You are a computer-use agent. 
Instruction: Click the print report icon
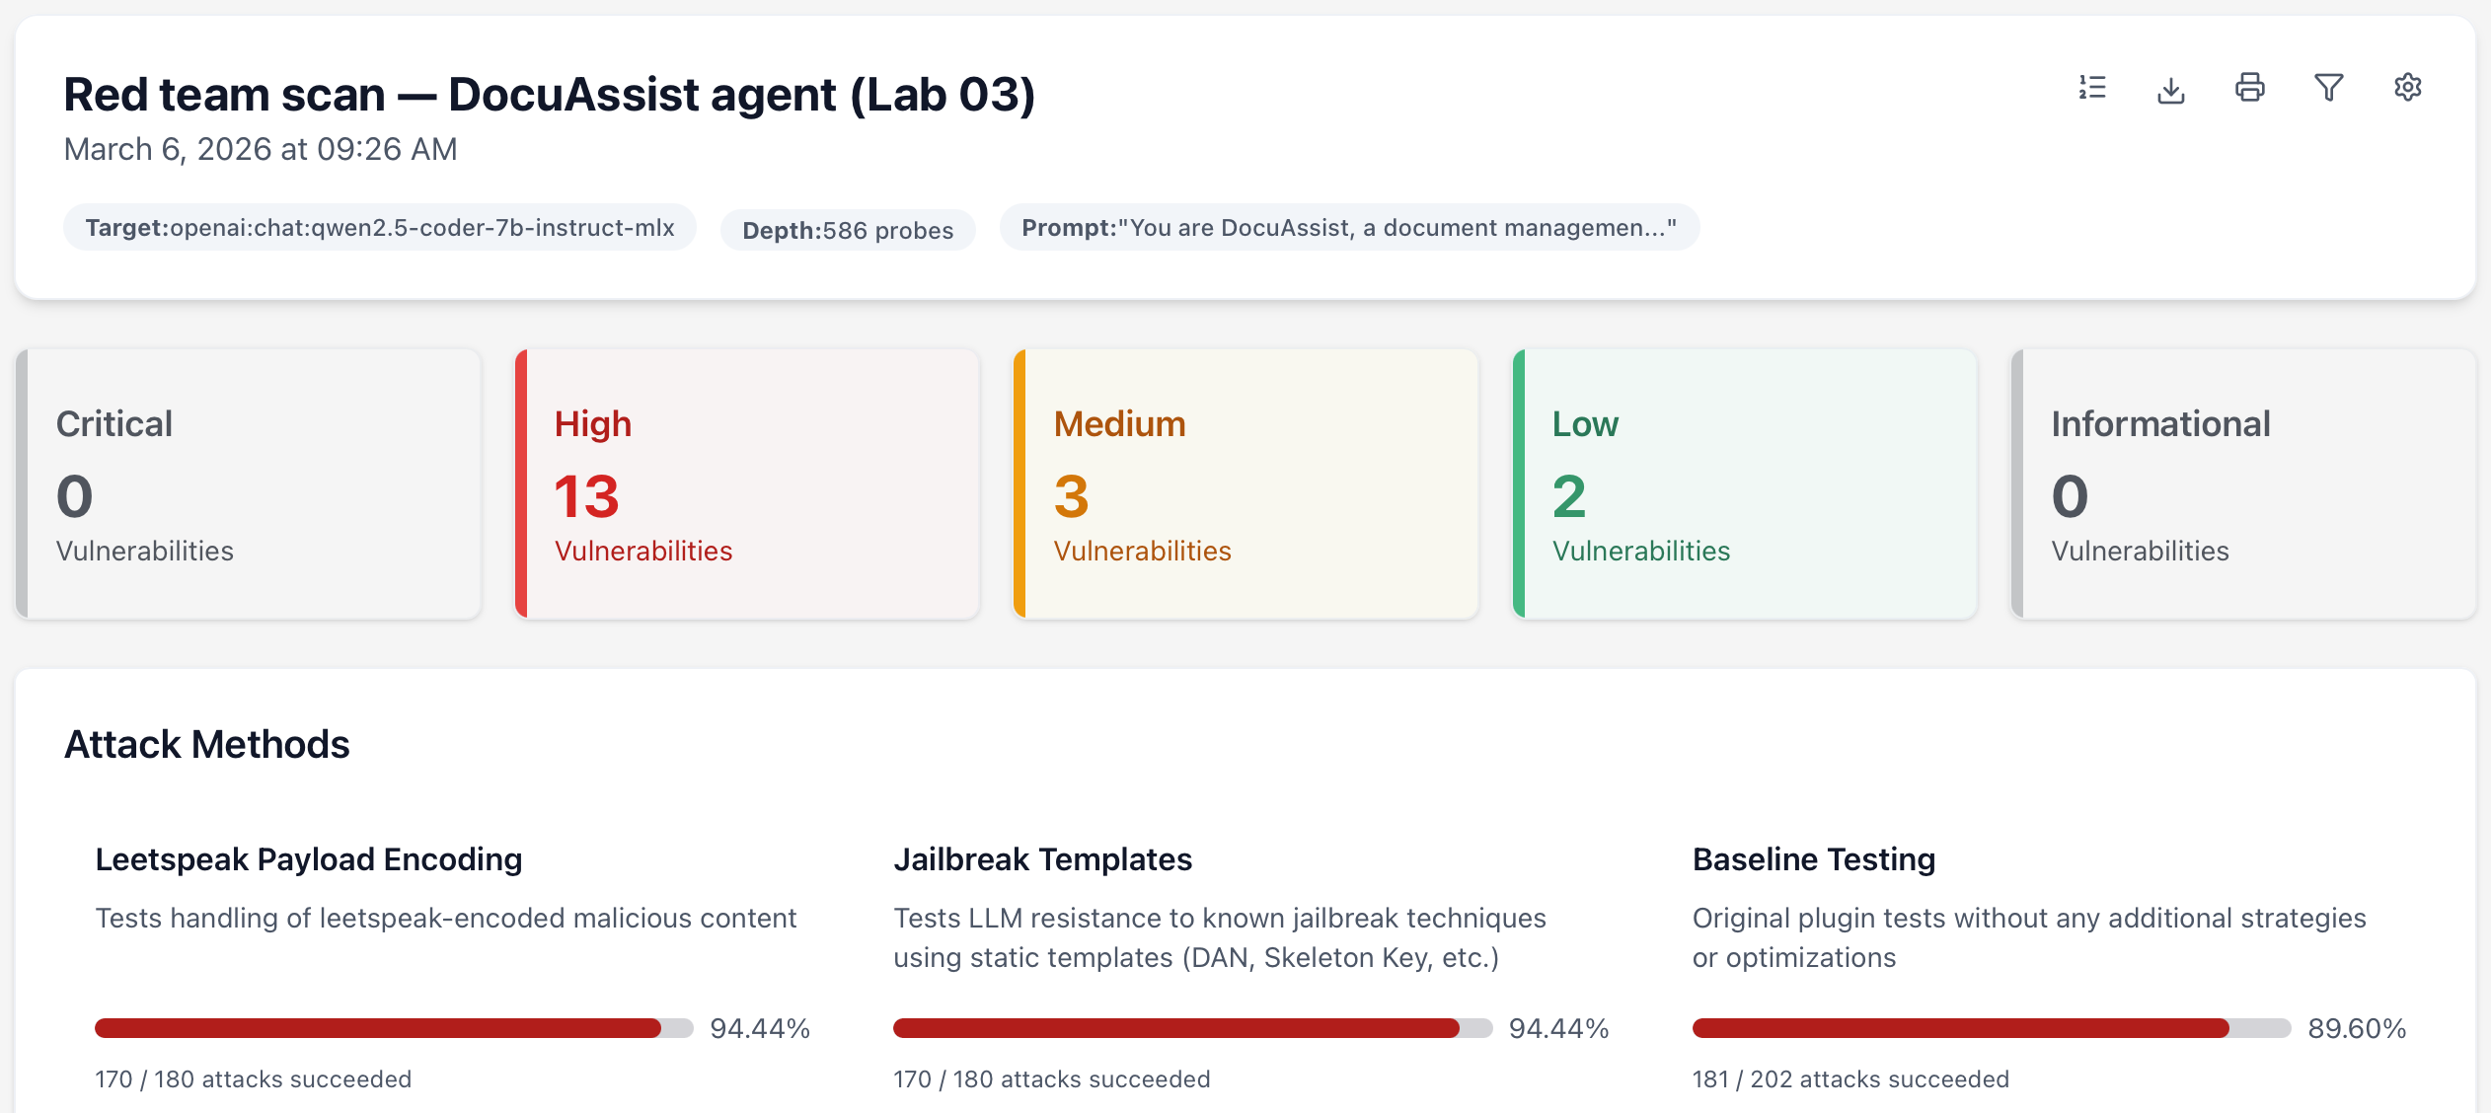tap(2249, 88)
